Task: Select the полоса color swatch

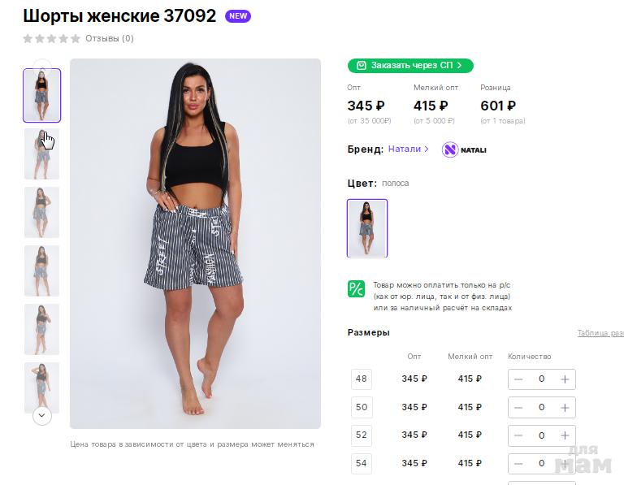Action: pyautogui.click(x=367, y=228)
